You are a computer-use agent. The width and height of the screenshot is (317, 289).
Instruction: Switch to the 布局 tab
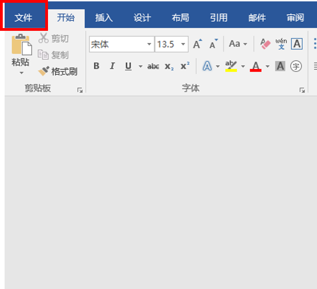tap(180, 18)
